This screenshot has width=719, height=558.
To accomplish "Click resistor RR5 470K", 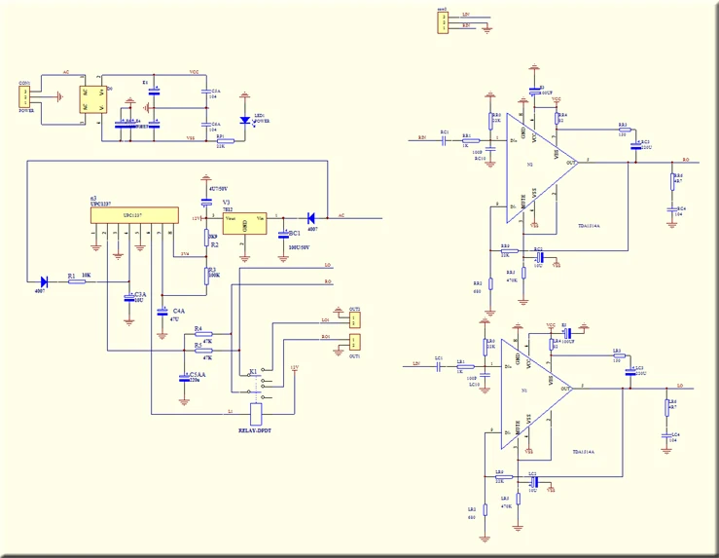I will pos(523,273).
